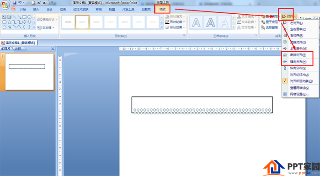
Task: Choose 纵向分布 distribute vertically option
Action: click(298, 68)
